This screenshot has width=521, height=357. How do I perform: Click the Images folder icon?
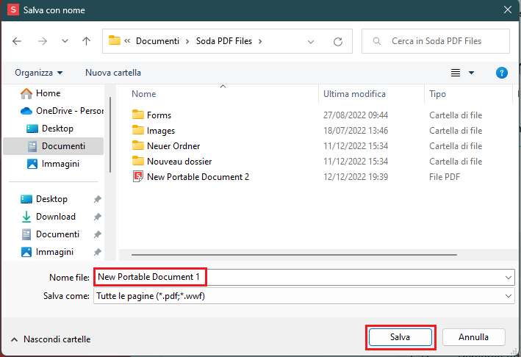click(x=138, y=130)
